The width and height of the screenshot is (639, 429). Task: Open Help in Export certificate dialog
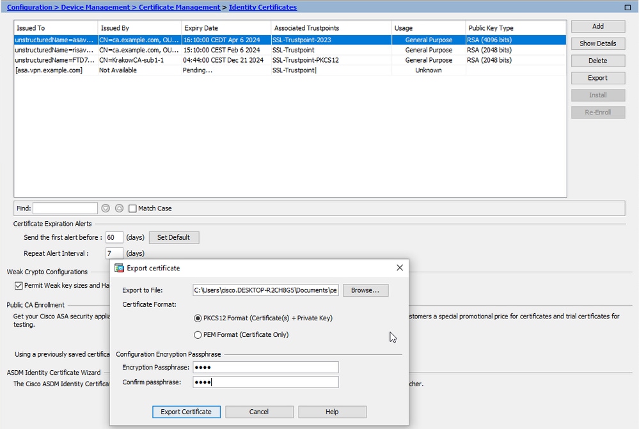[x=332, y=412]
